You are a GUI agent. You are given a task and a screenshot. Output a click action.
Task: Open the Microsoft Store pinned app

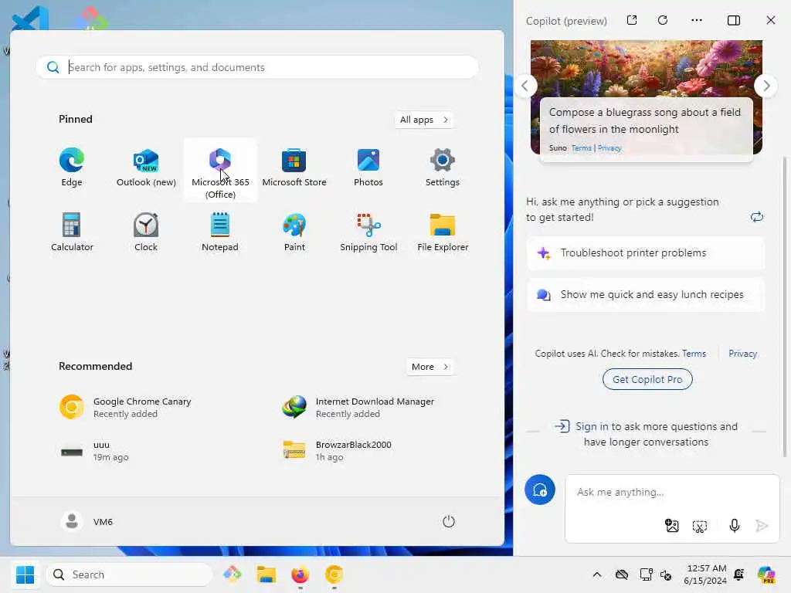pyautogui.click(x=294, y=168)
